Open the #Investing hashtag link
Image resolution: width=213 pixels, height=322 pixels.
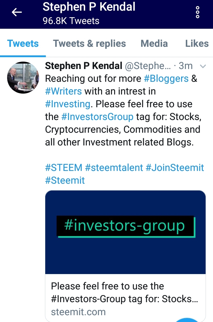tap(68, 104)
